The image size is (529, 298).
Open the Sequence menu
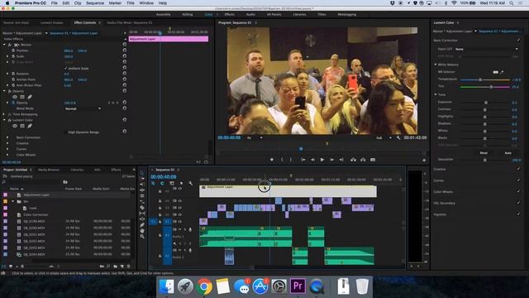pyautogui.click(x=95, y=3)
